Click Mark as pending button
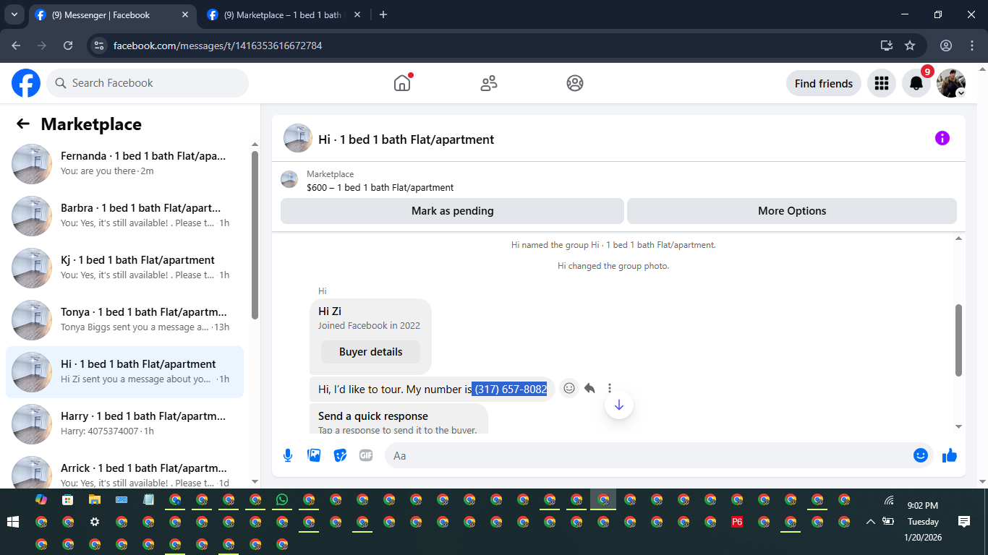988x555 pixels. pyautogui.click(x=452, y=211)
